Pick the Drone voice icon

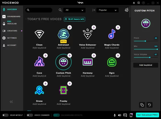tap(39, 90)
